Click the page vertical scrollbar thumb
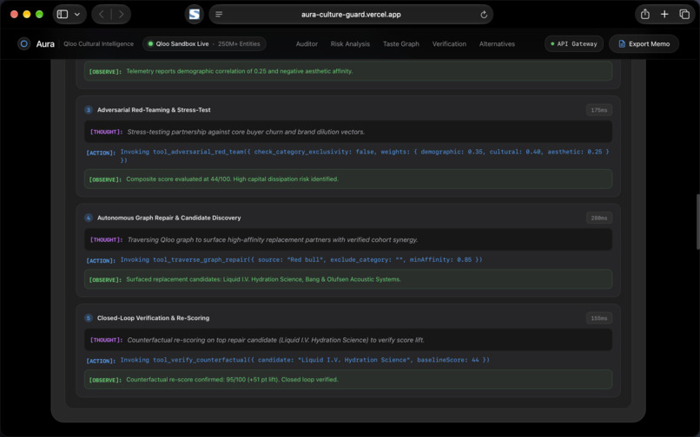This screenshot has width=700, height=437. pos(697,222)
